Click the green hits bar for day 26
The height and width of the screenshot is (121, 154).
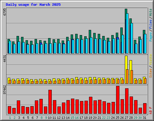coord(122,31)
